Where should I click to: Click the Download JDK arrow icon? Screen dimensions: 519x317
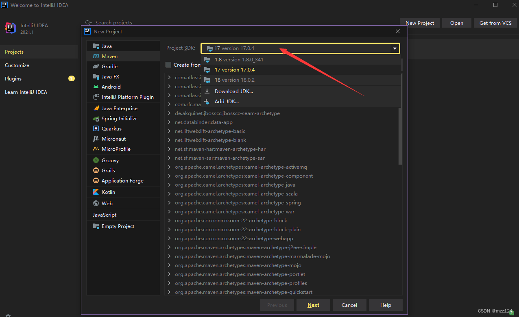click(207, 91)
